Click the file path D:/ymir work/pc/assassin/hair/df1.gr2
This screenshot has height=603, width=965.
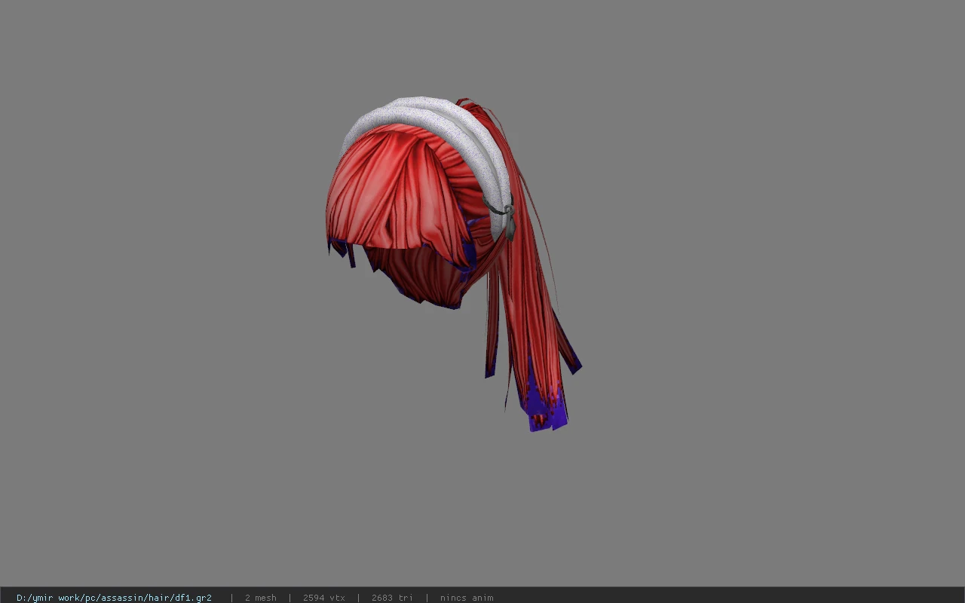pyautogui.click(x=114, y=598)
